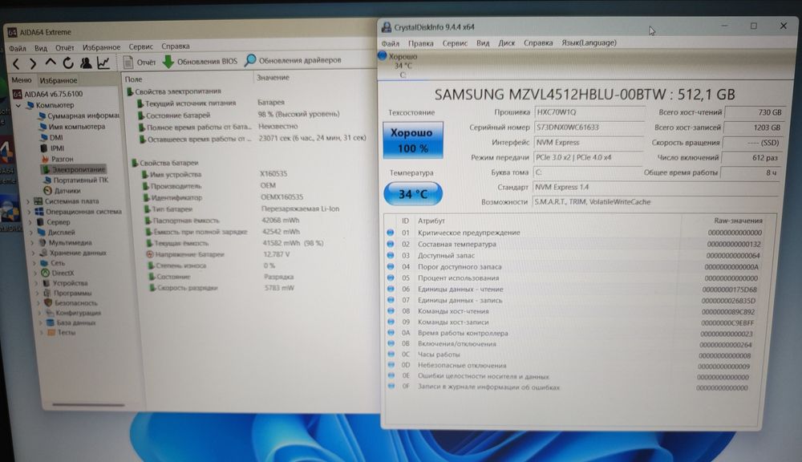802x462 pixels.
Task: Select the Составная температура attribute row
Action: coord(575,245)
